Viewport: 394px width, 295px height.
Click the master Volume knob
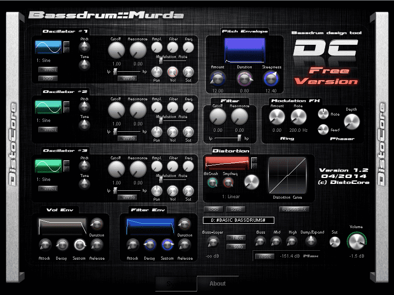coord(357,241)
